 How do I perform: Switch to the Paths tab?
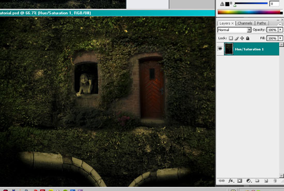coord(261,23)
